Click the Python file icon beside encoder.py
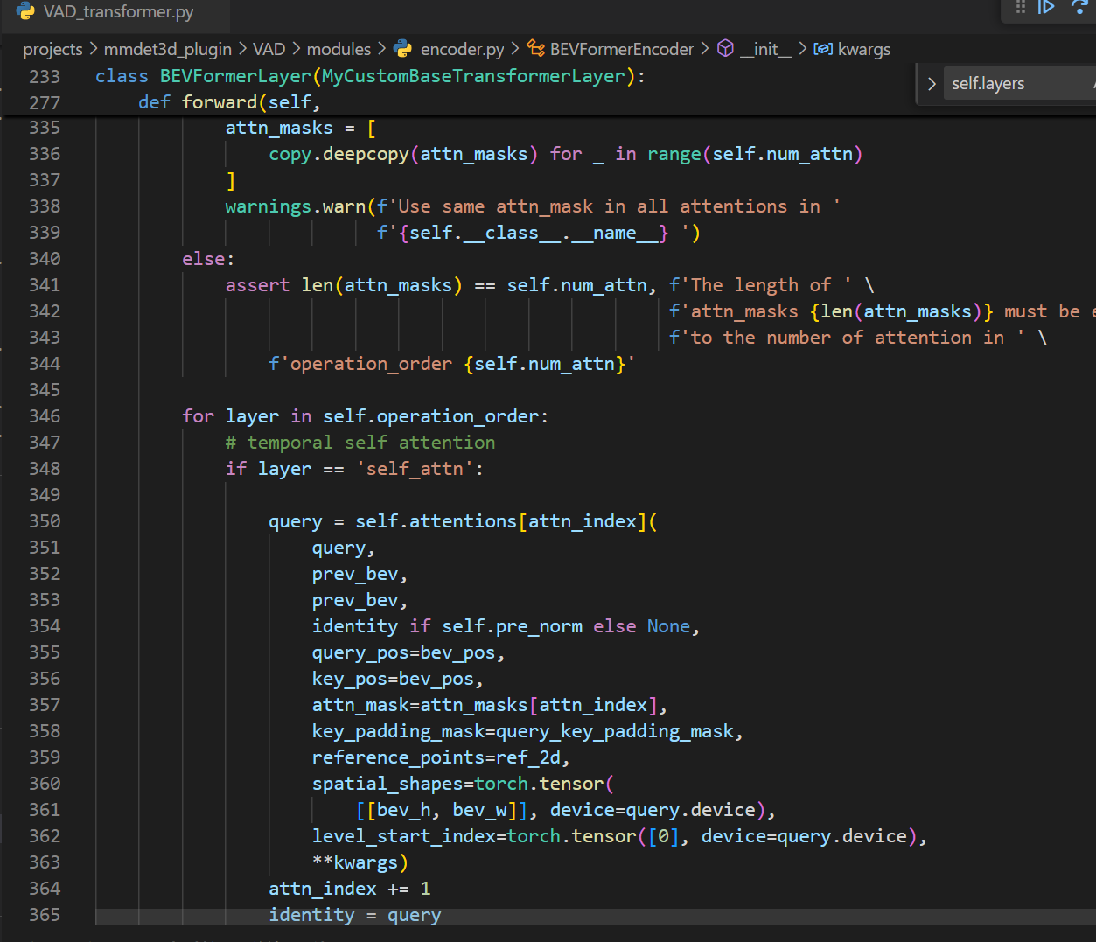The height and width of the screenshot is (942, 1096). coord(402,49)
